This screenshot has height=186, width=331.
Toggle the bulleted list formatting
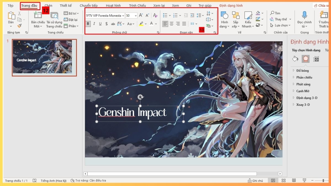tap(165, 15)
